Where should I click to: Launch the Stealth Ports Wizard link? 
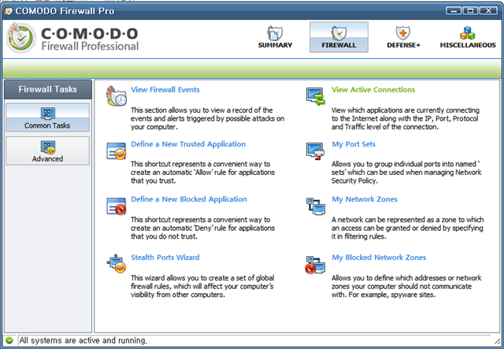(165, 258)
